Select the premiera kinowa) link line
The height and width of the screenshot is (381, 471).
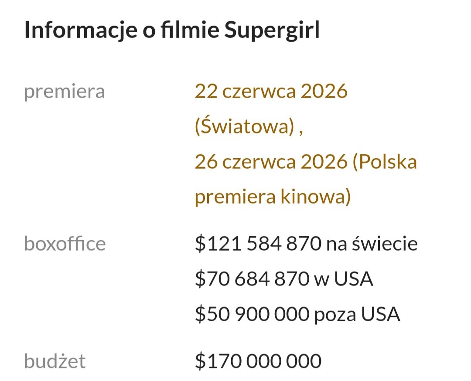pos(273,197)
